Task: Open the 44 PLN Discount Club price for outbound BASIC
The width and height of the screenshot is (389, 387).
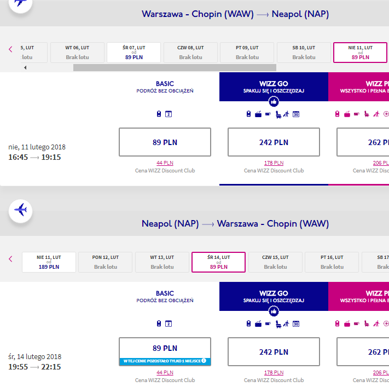Action: pos(165,163)
